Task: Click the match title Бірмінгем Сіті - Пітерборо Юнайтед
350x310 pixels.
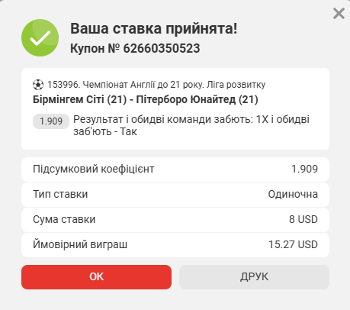Action: tap(146, 99)
